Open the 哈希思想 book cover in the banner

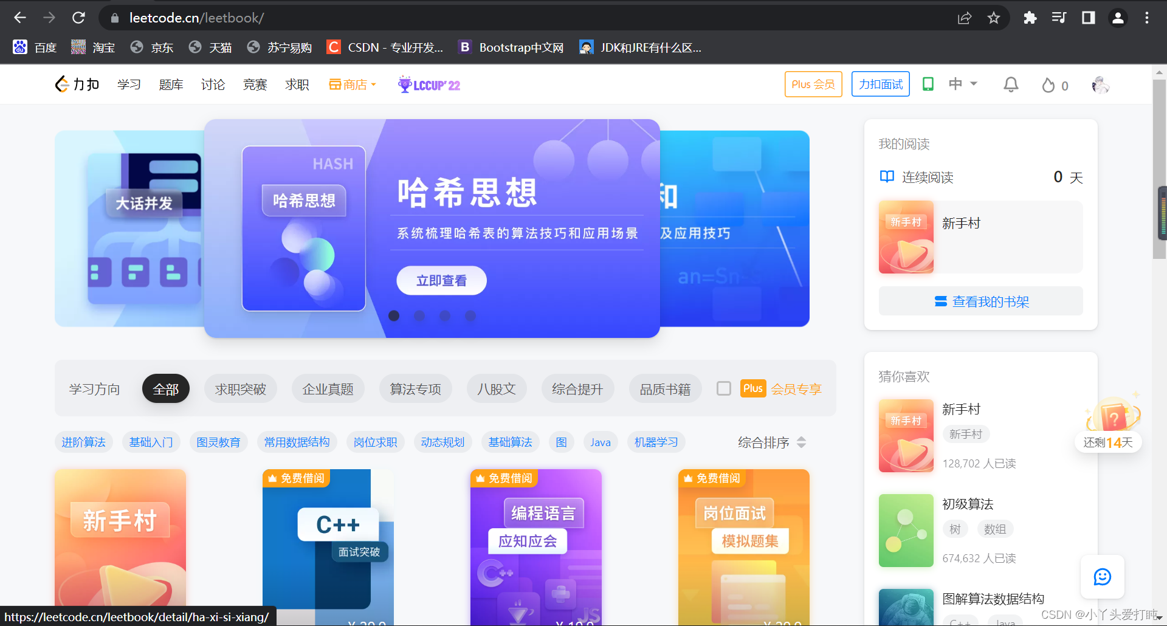tap(304, 229)
